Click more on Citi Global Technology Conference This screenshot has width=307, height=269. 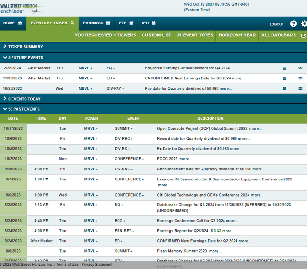pyautogui.click(x=258, y=195)
